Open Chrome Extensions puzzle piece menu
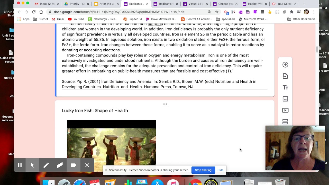The width and height of the screenshot is (329, 185). pos(292,12)
